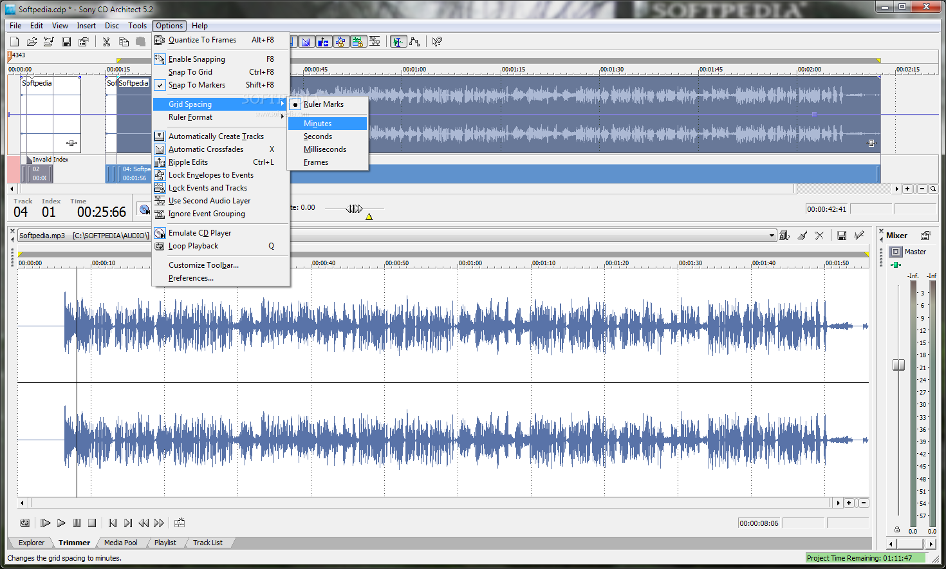Click the Trimmer Play button
Screen dimensions: 946x569
pyautogui.click(x=61, y=523)
